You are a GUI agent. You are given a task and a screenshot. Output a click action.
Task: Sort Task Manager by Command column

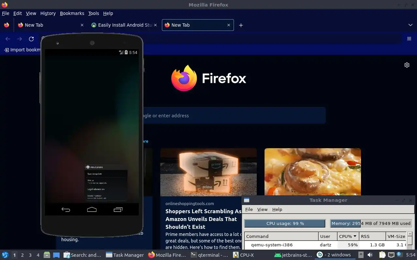click(x=281, y=236)
